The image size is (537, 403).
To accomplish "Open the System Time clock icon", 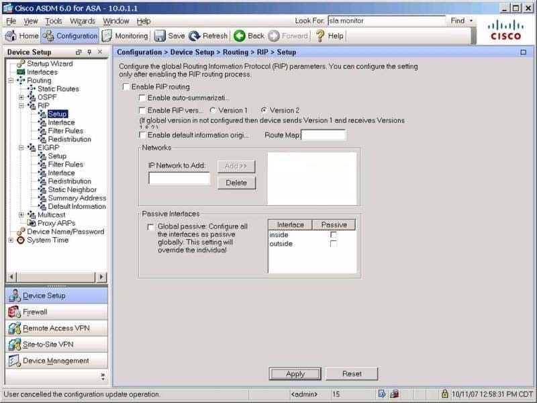I will pyautogui.click(x=21, y=240).
